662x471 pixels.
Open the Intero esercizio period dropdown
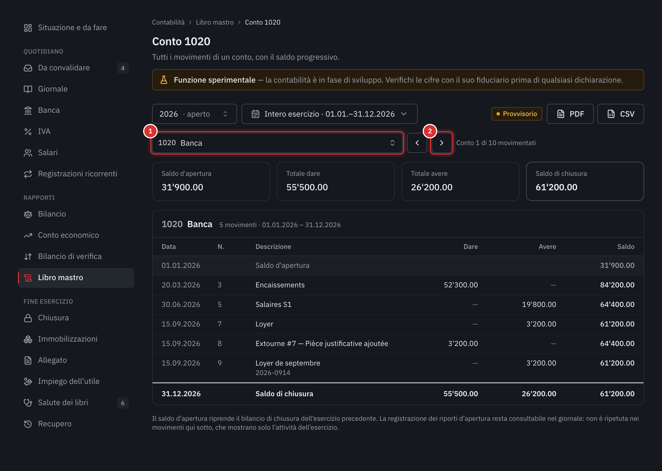329,114
